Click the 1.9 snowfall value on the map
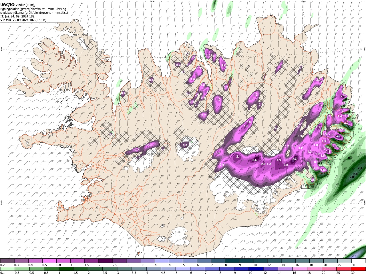 point(279,160)
